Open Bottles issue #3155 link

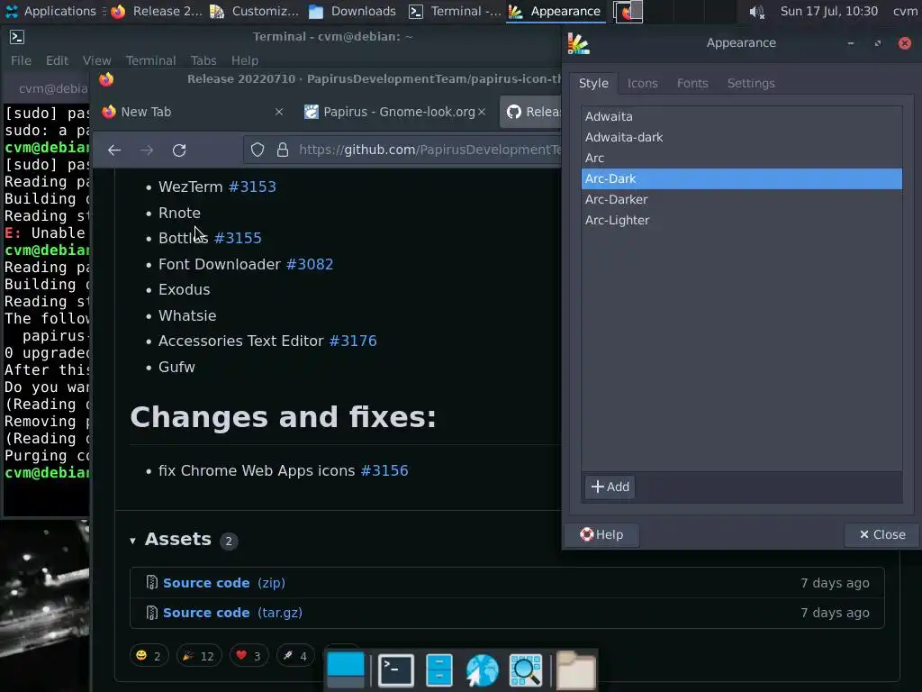click(x=238, y=238)
